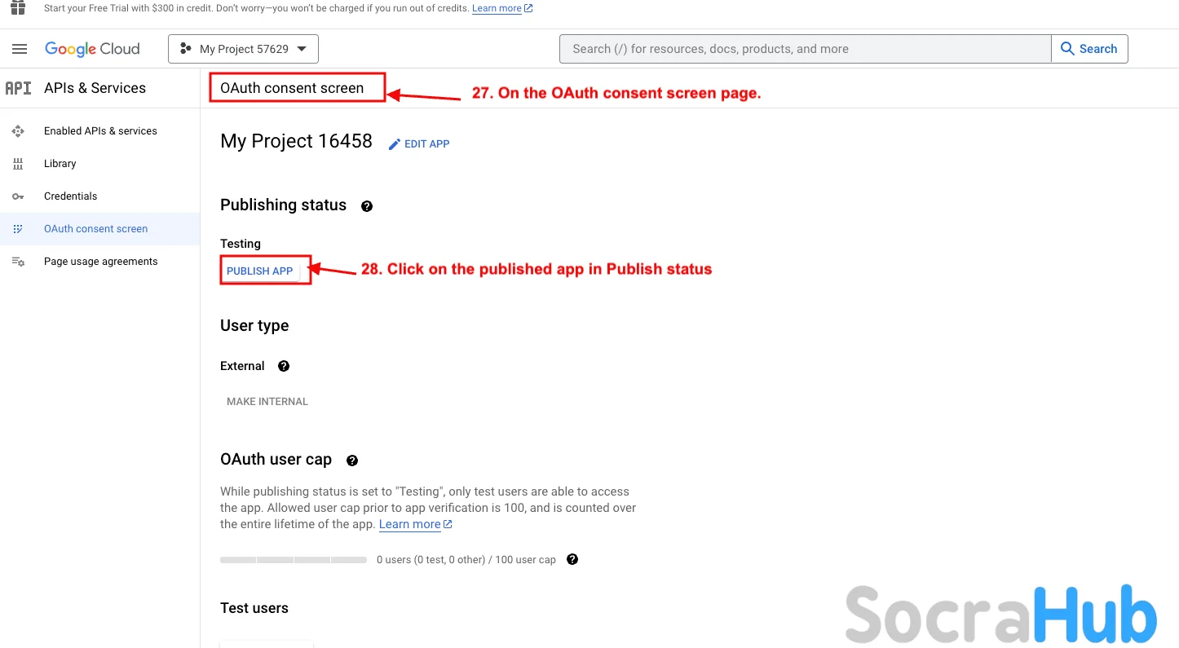Viewport: 1179px width, 648px height.
Task: Click the gift icon in the free trial banner
Action: 18,7
